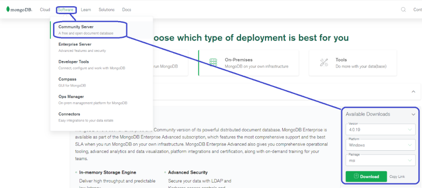This screenshot has height=188, width=422.
Task: Open the Software menu
Action: tap(66, 10)
